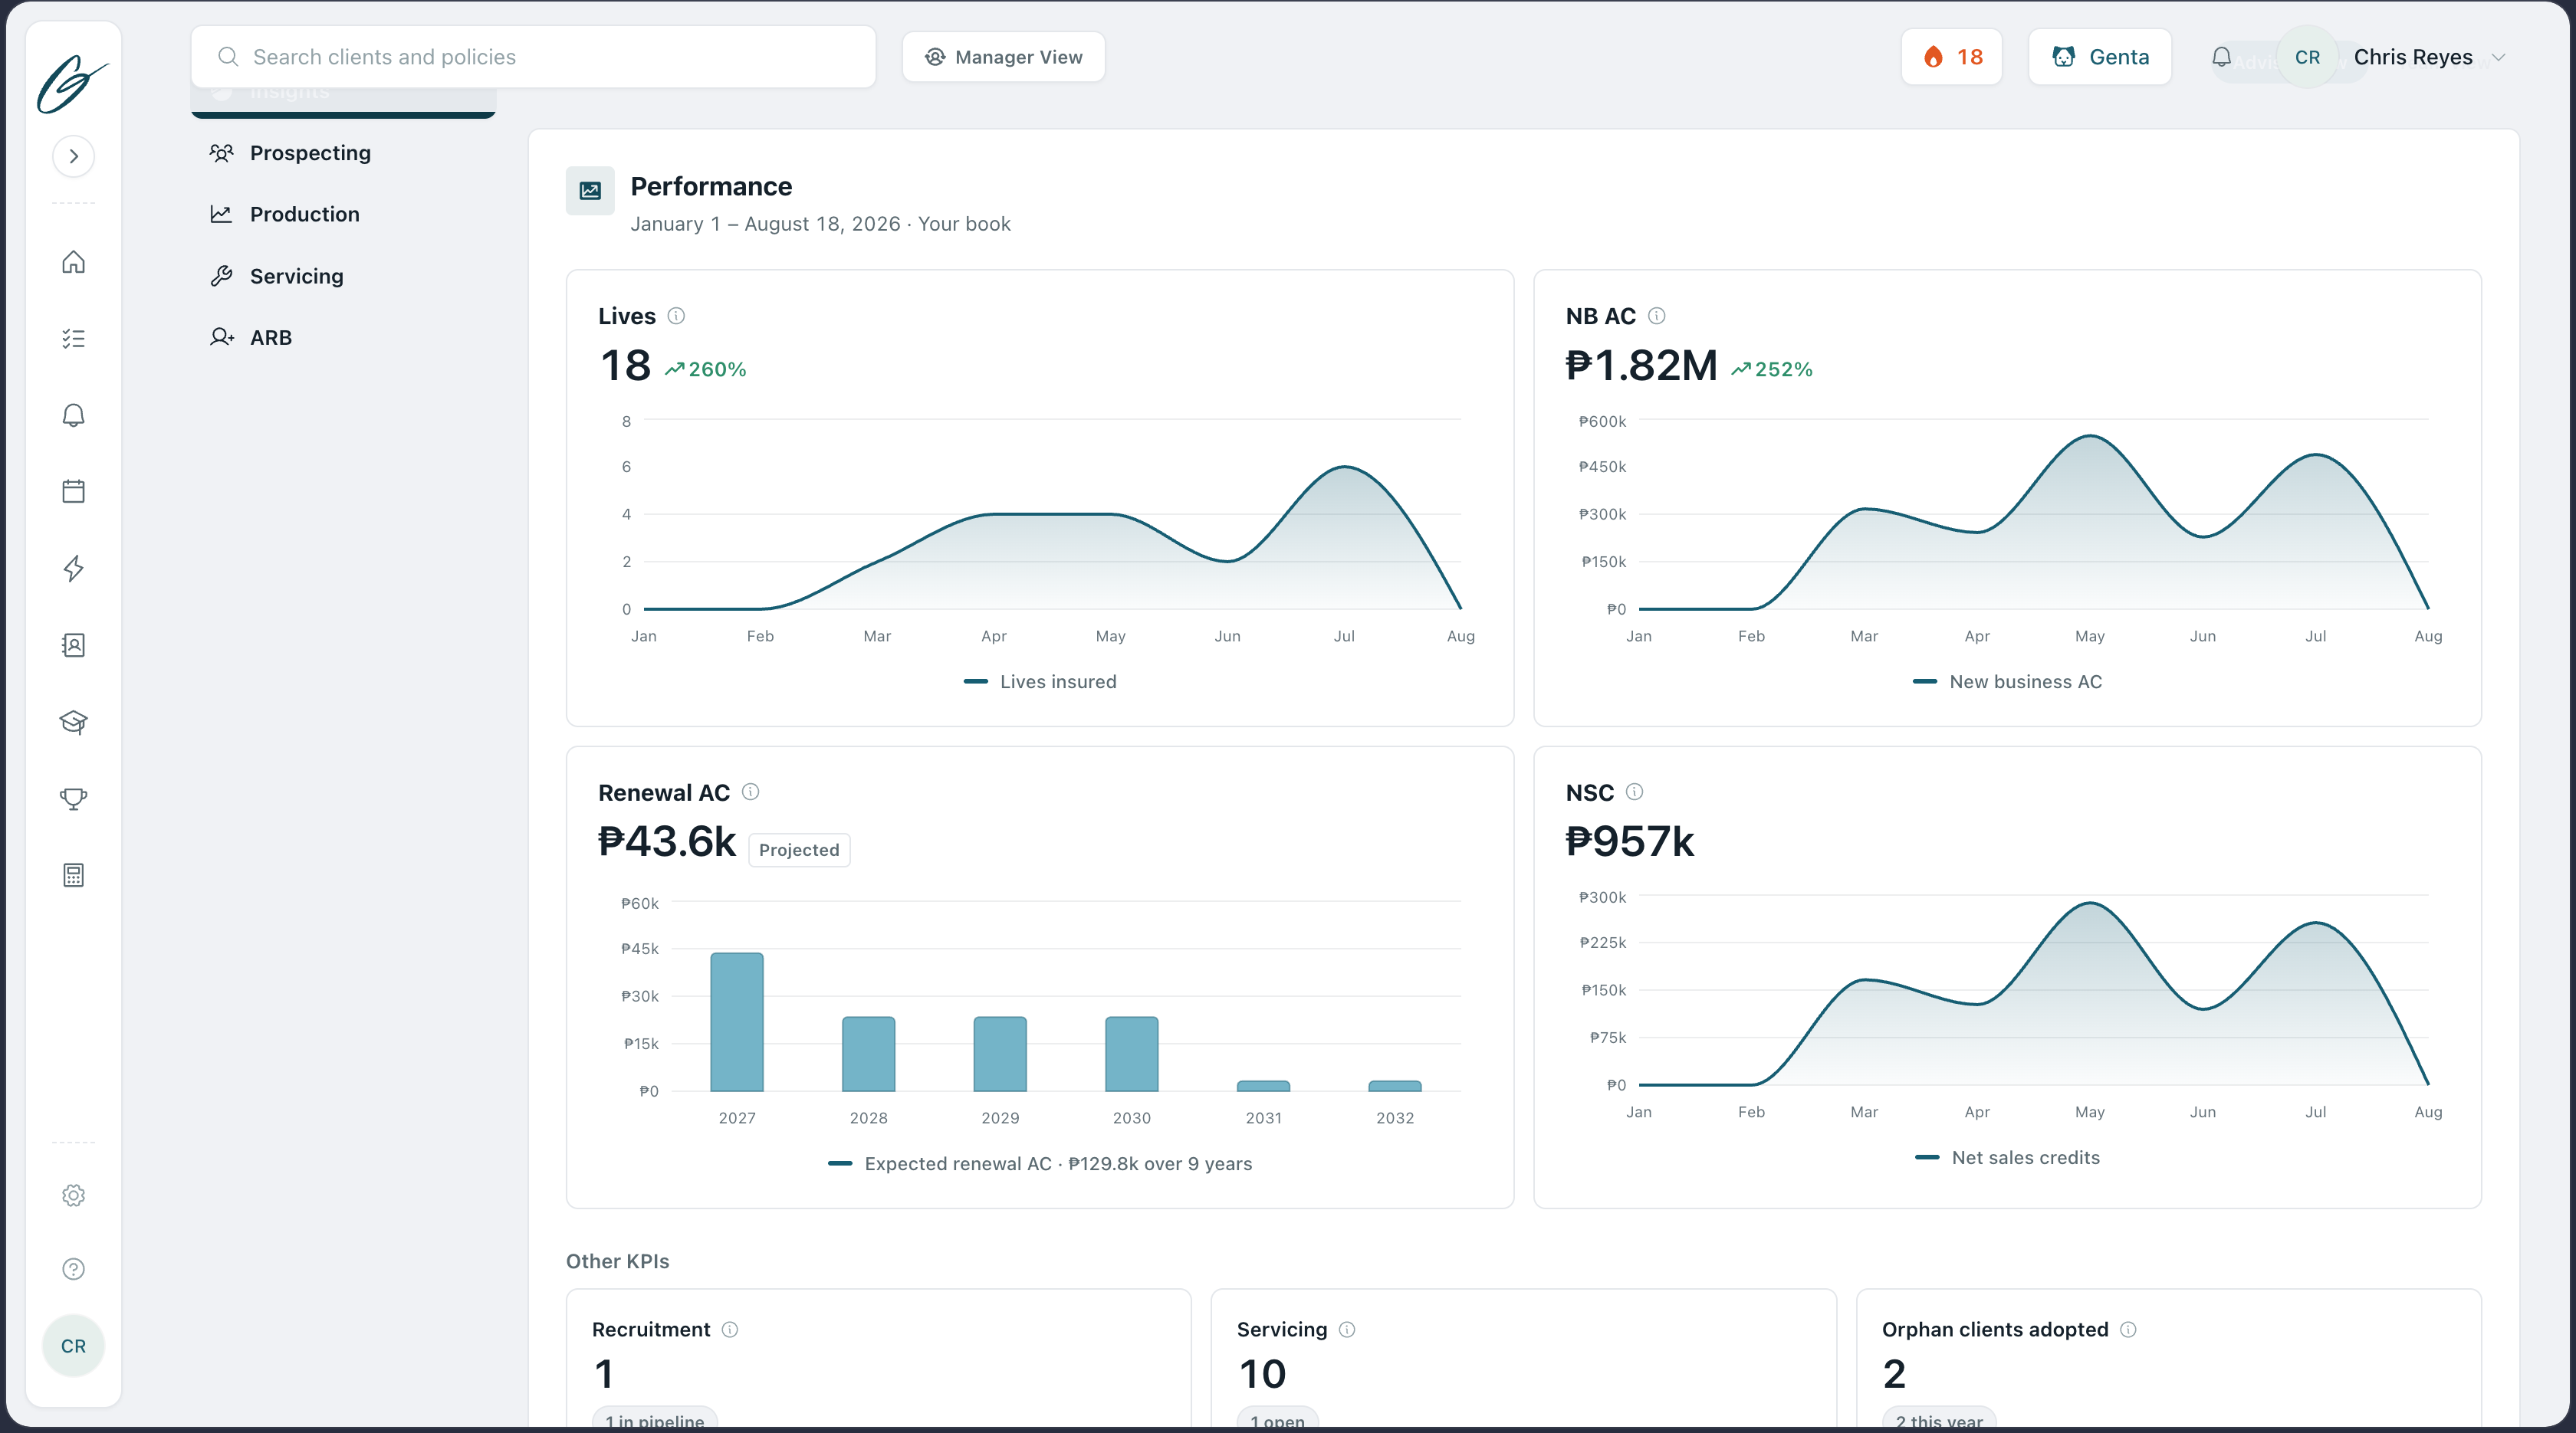The image size is (2576, 1433).
Task: Click the Performance section image icon
Action: (590, 190)
